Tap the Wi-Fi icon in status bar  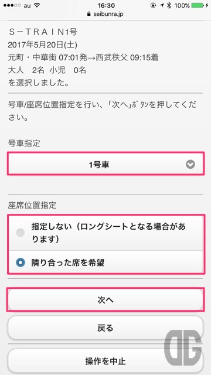point(36,6)
